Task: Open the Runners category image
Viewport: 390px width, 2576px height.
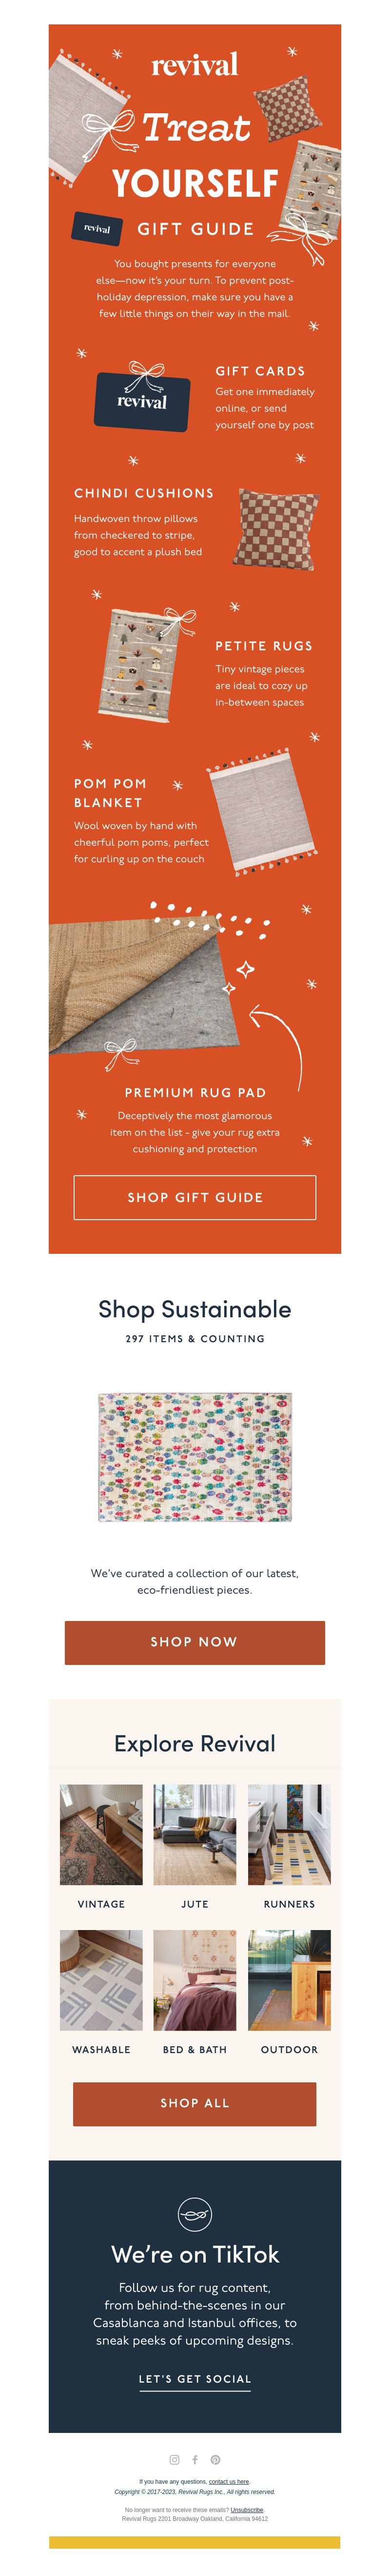Action: pyautogui.click(x=289, y=1834)
